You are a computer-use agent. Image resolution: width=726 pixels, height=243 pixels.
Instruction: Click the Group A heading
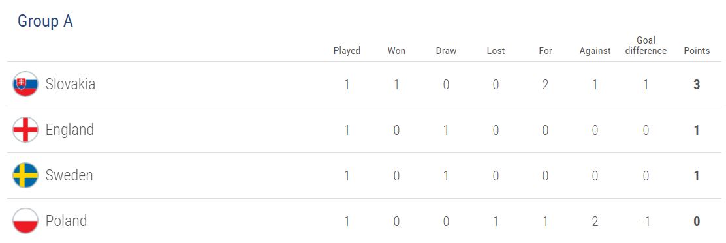tap(45, 21)
